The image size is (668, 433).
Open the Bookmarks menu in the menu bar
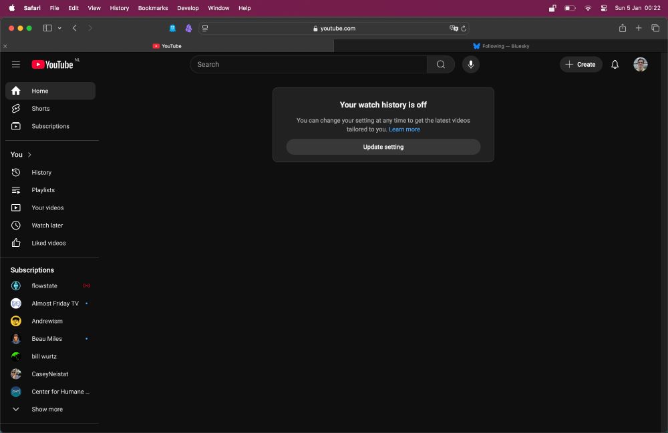coord(152,8)
